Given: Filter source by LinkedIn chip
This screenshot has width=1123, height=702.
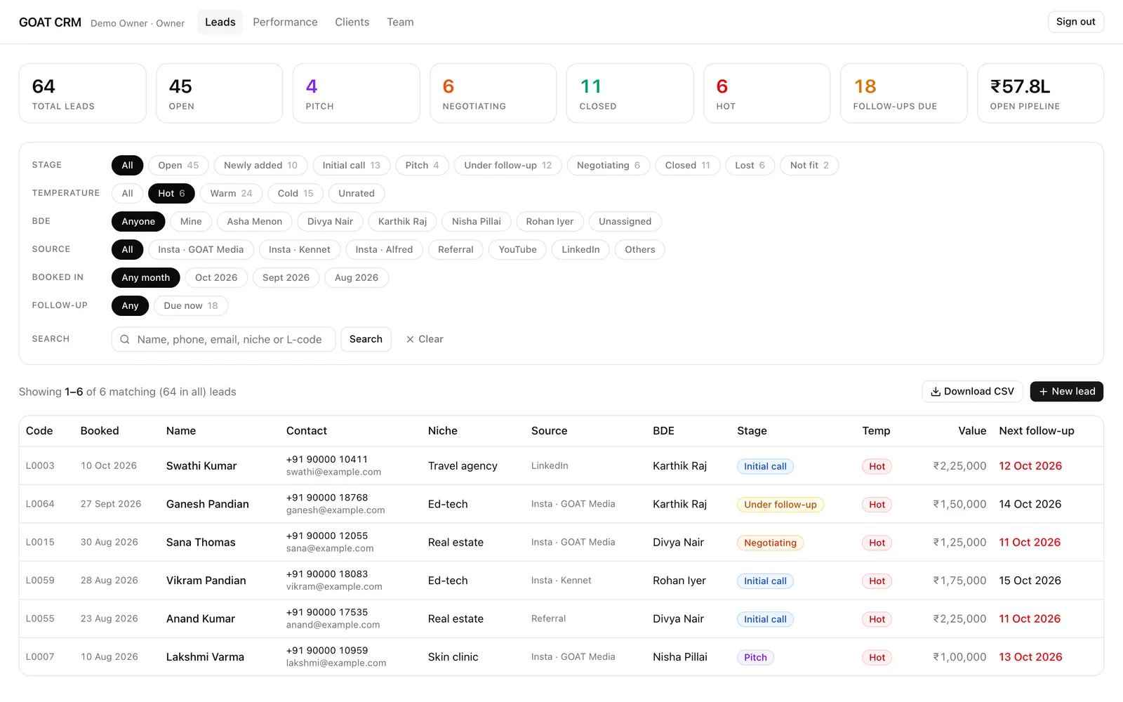Looking at the screenshot, I should [x=580, y=250].
